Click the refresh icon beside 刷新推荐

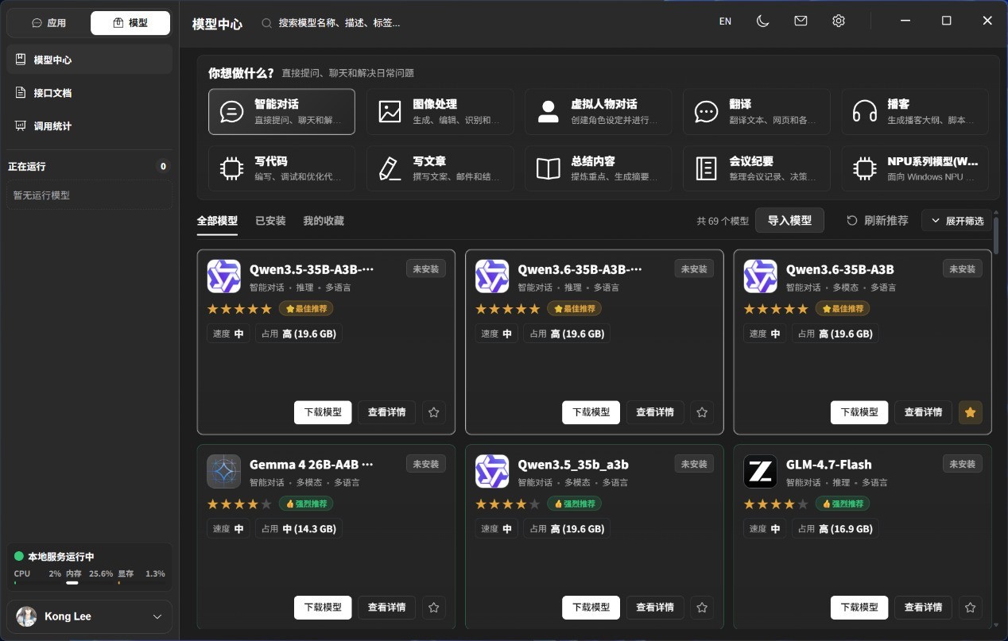point(852,221)
